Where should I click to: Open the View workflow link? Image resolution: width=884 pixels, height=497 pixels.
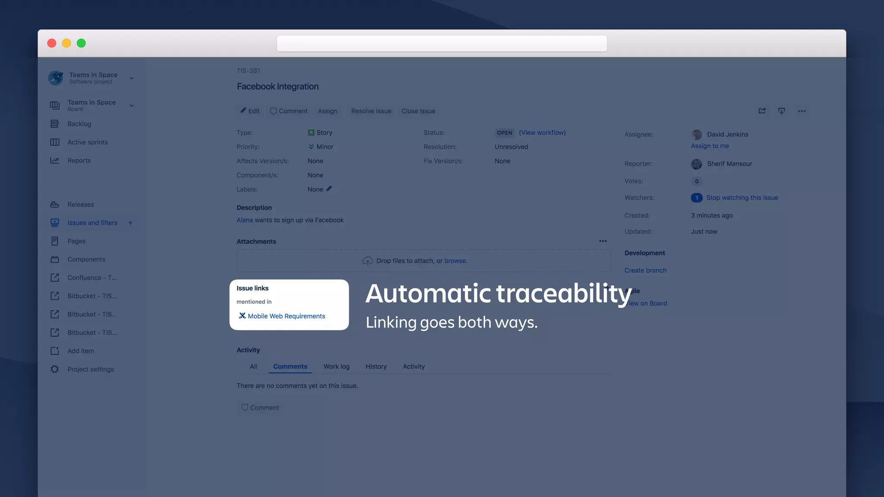[x=542, y=132]
